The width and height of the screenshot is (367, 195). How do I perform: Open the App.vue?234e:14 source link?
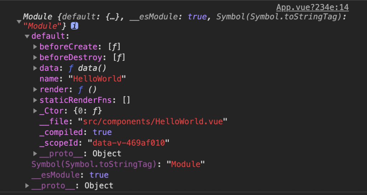pos(313,8)
